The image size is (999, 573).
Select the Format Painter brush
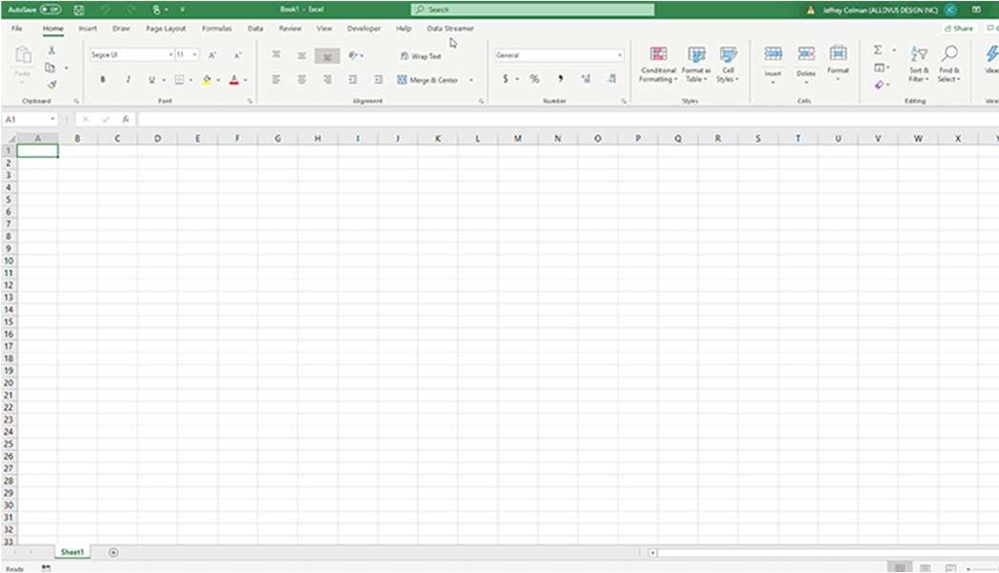coord(51,84)
